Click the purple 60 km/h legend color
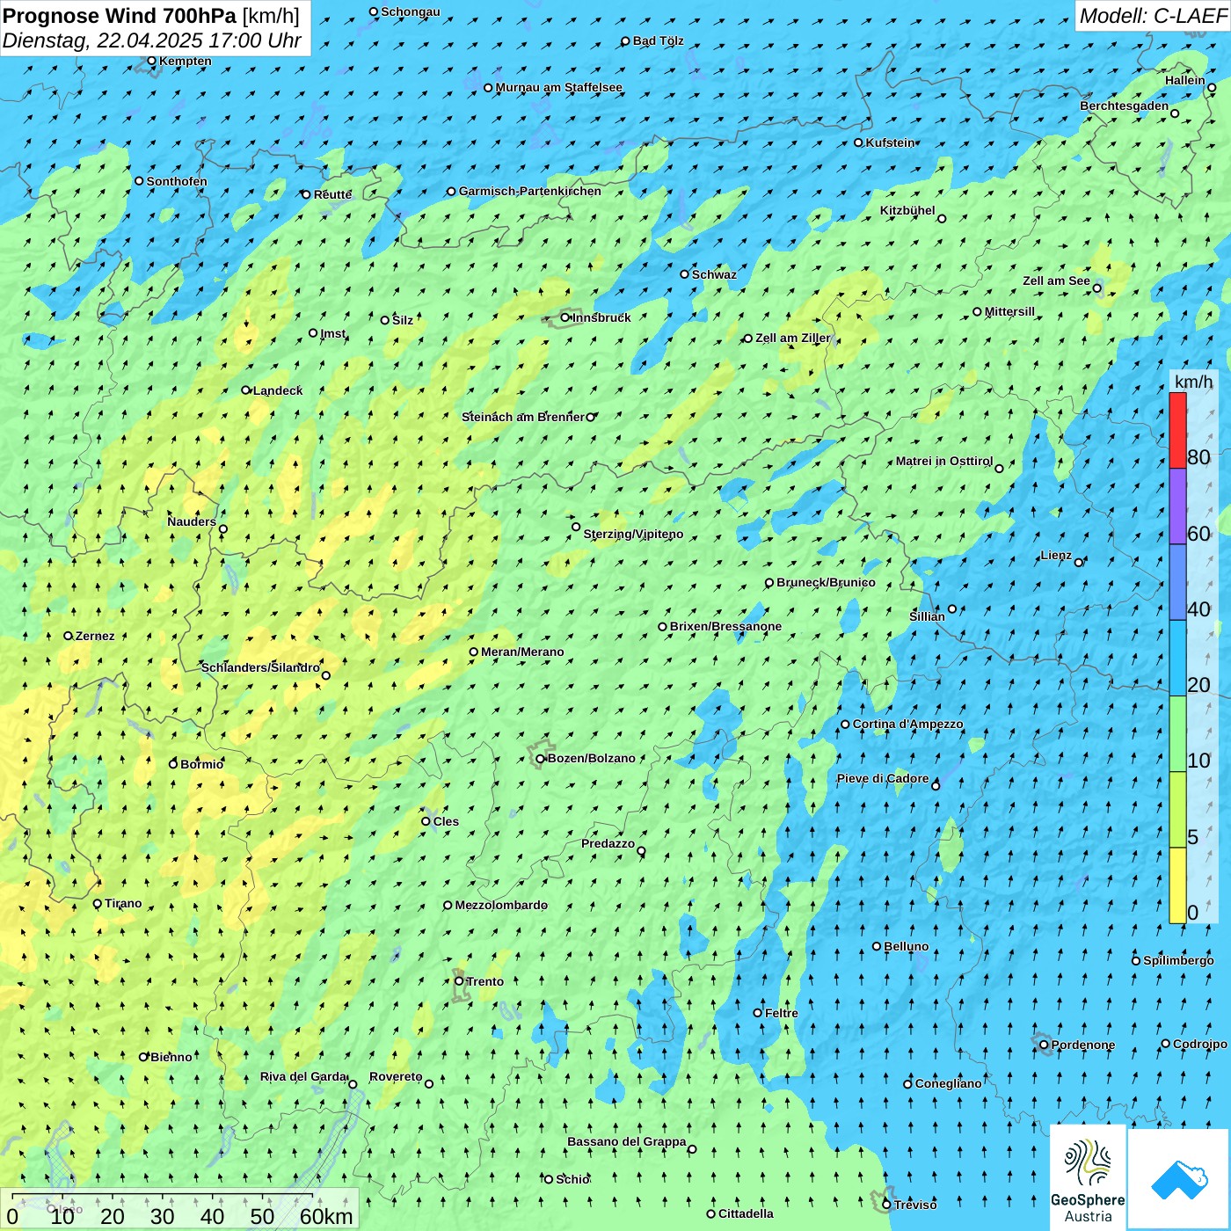1231x1231 pixels. pyautogui.click(x=1177, y=506)
